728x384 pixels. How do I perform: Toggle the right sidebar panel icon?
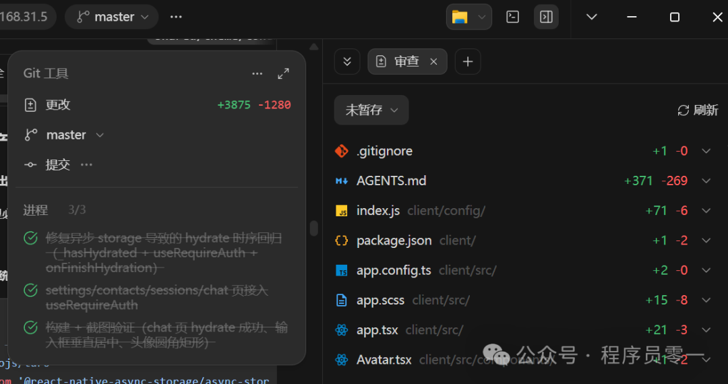pos(546,17)
